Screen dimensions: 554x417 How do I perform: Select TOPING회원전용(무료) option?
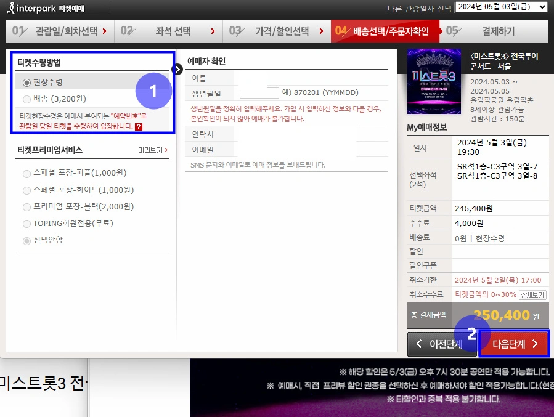(x=26, y=224)
